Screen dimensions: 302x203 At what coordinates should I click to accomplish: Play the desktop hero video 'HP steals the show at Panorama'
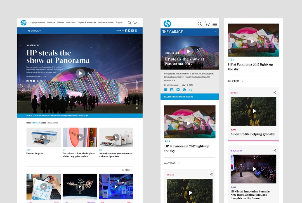pyautogui.click(x=80, y=73)
